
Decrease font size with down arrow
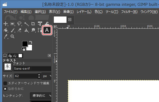(39, 77)
